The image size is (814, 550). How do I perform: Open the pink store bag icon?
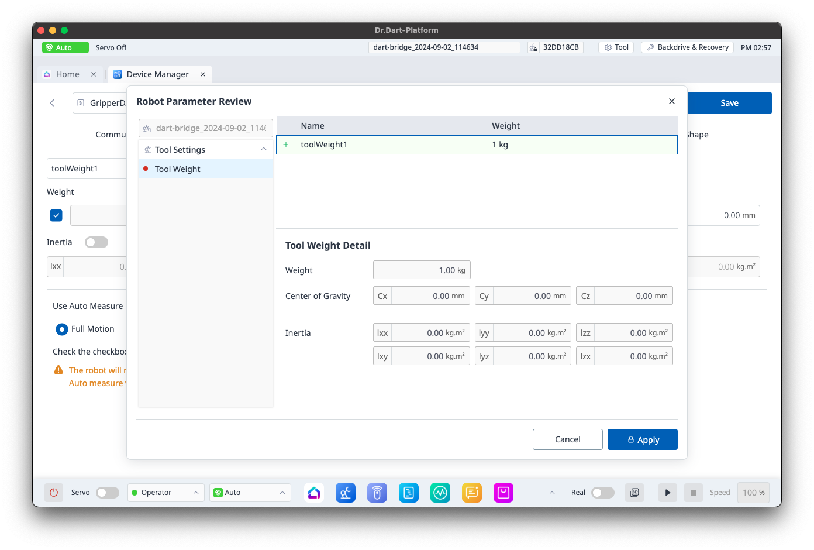coord(503,493)
